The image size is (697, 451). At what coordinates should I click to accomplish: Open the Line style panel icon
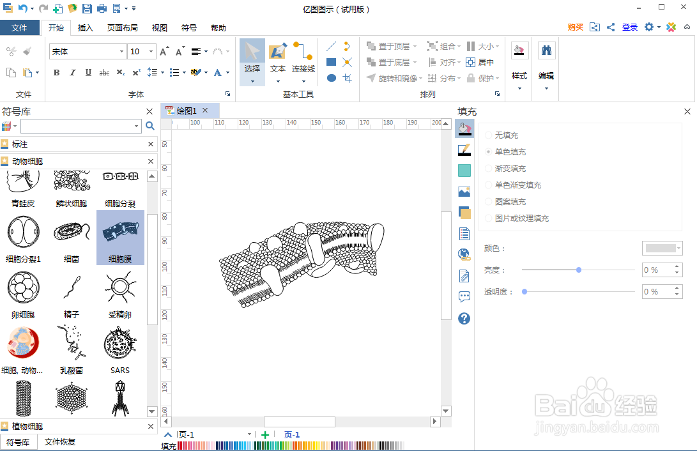[464, 150]
